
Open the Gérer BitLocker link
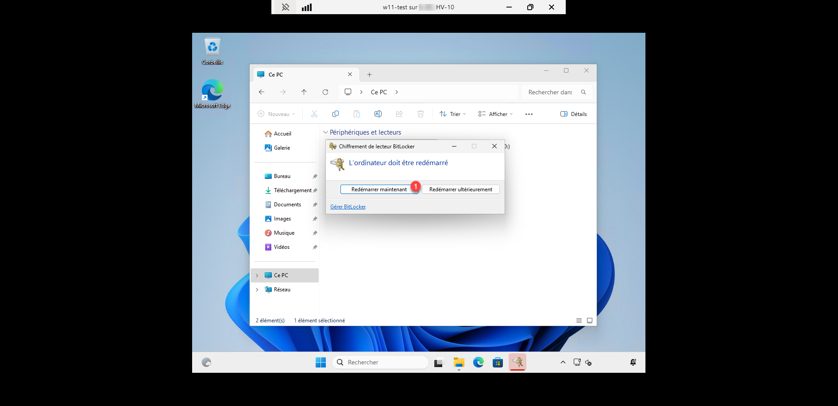tap(348, 207)
